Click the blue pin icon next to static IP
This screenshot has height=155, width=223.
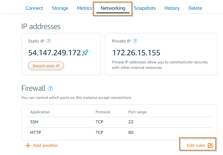tap(85, 53)
